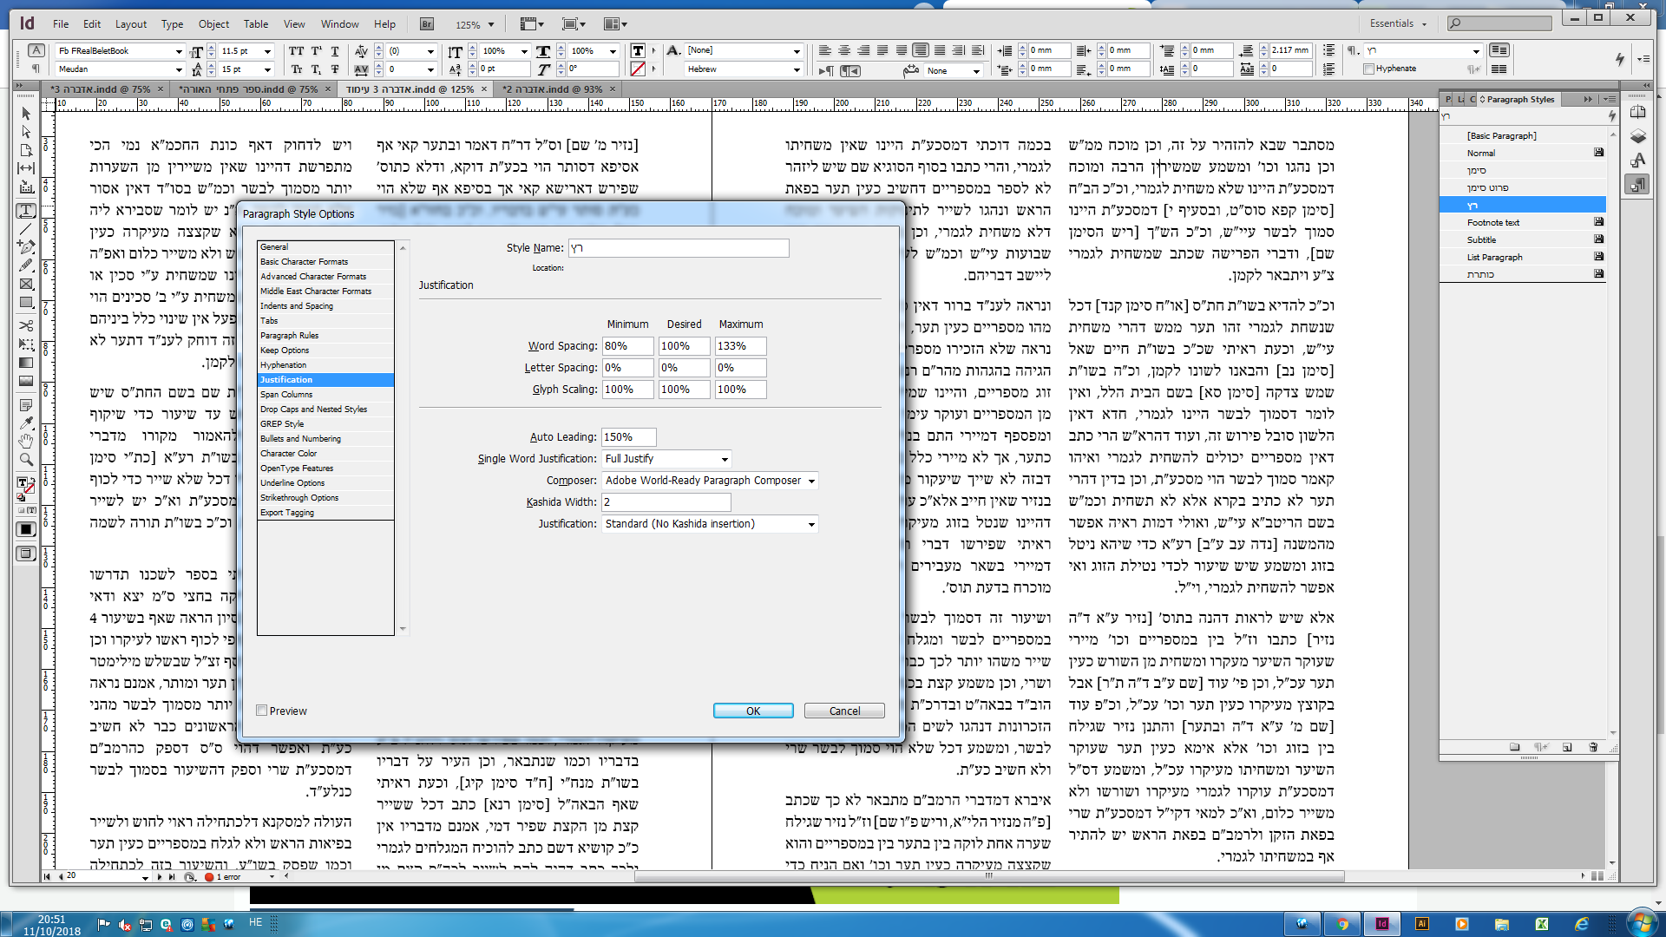Toggle the Hyphenate checkbox

(1369, 69)
